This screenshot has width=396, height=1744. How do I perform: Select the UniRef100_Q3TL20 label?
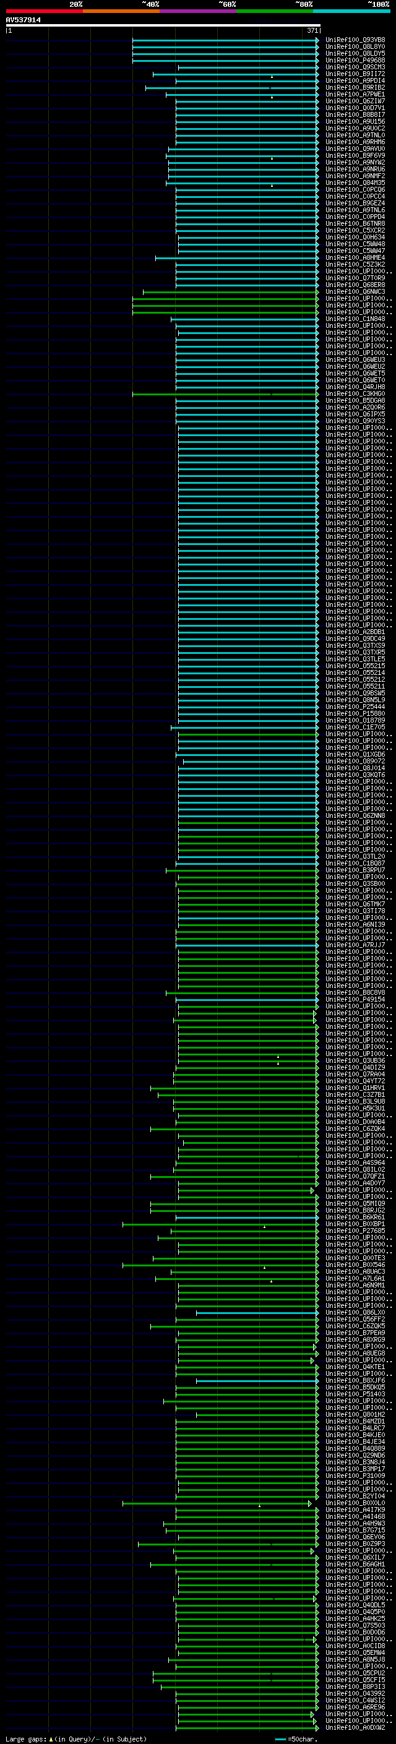[355, 856]
